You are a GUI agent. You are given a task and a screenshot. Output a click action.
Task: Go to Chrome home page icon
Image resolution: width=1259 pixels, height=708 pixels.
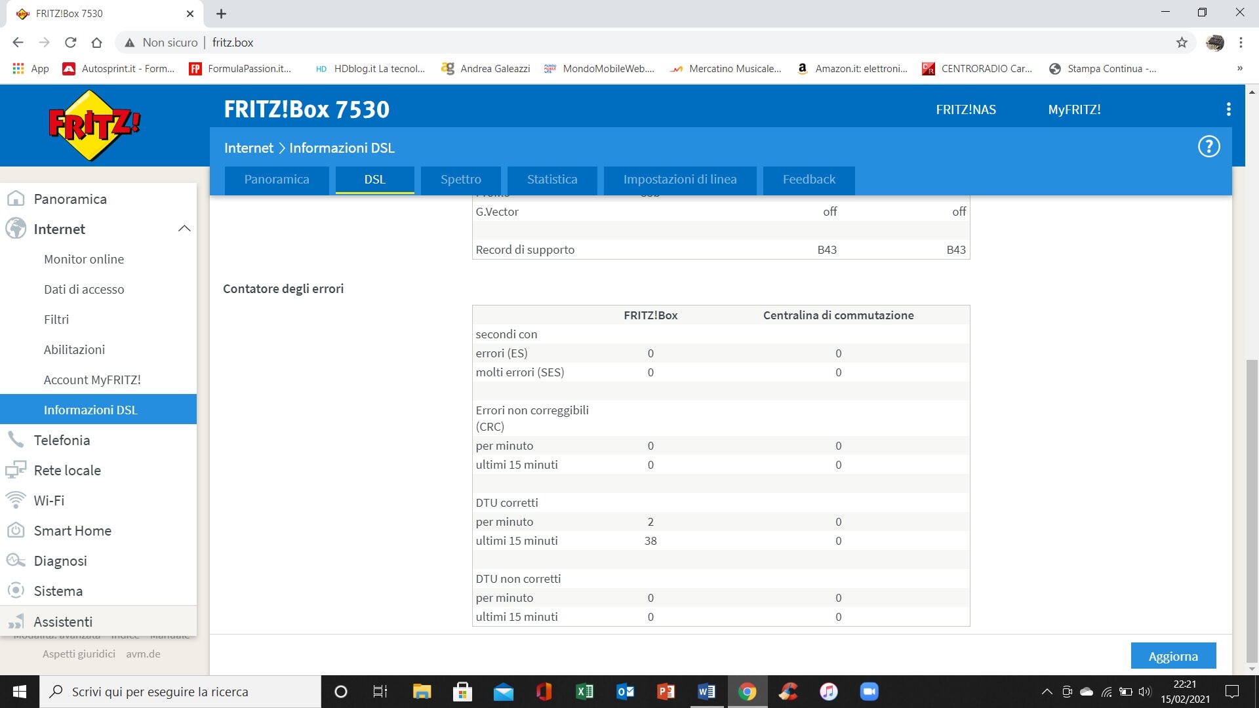[x=96, y=43]
